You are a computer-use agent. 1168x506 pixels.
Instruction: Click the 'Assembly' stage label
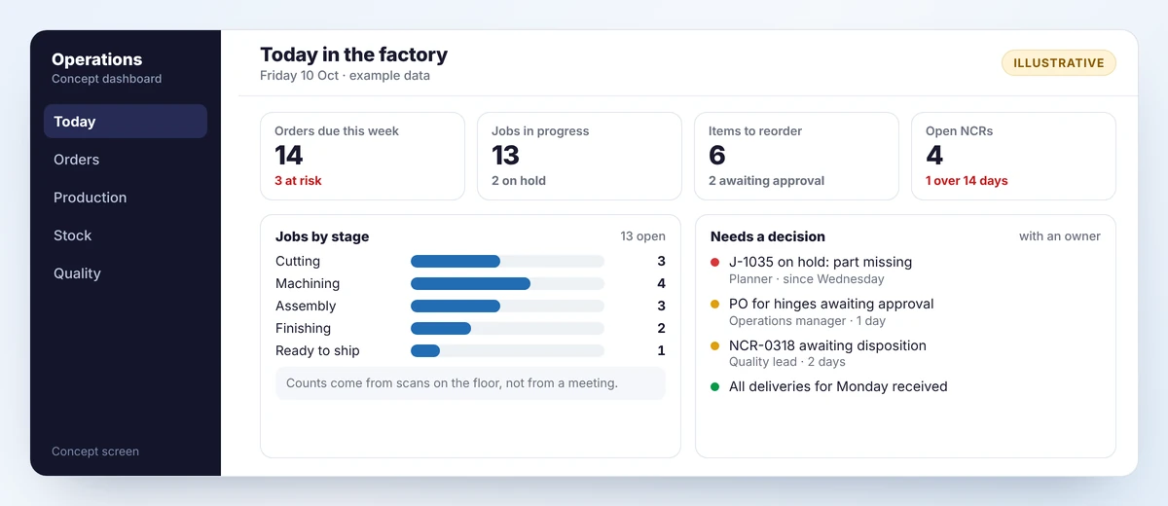click(x=306, y=307)
